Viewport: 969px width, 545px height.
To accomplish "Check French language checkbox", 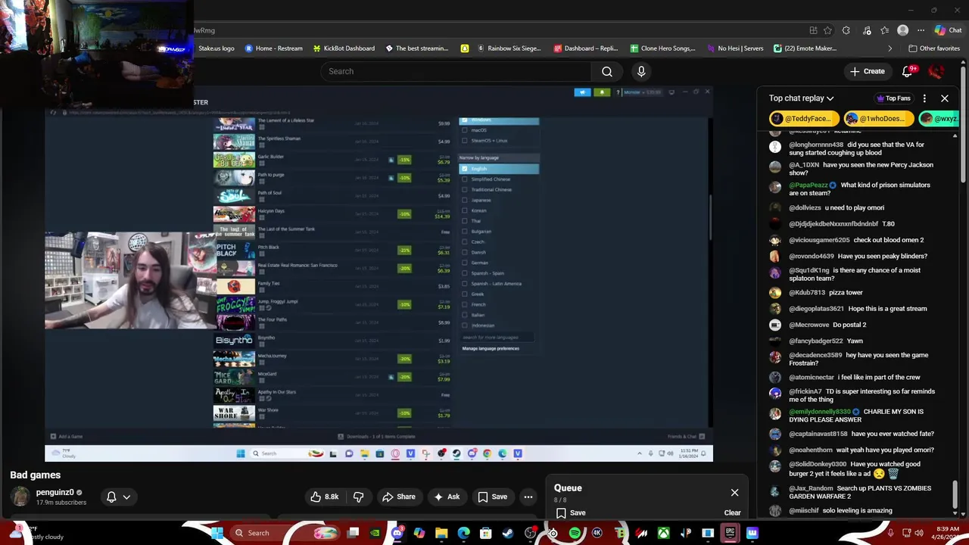I will pyautogui.click(x=464, y=304).
